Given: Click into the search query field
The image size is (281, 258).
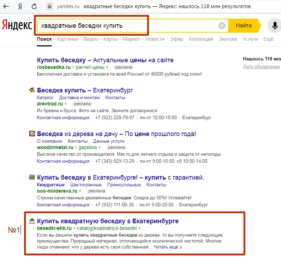Looking at the screenshot, I should pyautogui.click(x=127, y=26).
